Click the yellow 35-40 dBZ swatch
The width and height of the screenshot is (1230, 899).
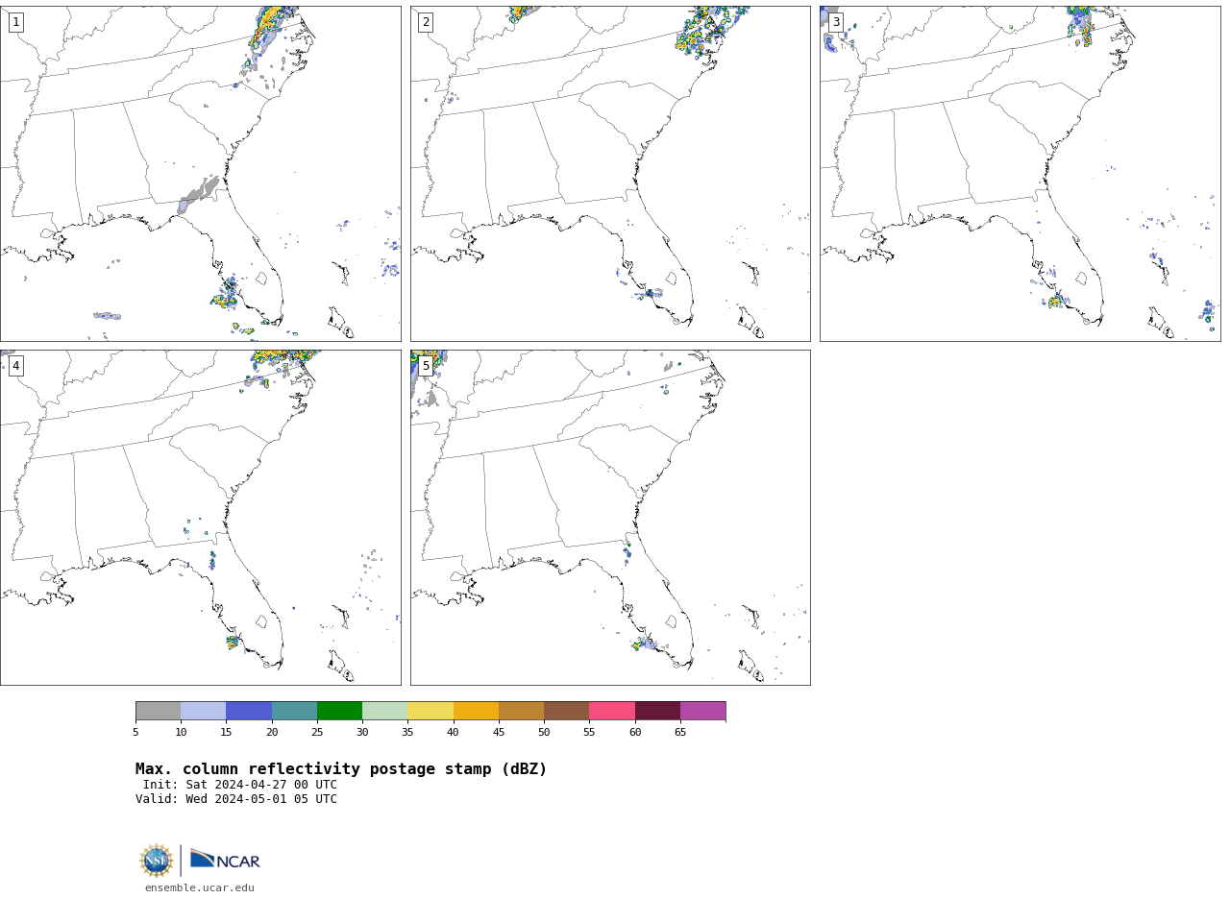coord(430,711)
